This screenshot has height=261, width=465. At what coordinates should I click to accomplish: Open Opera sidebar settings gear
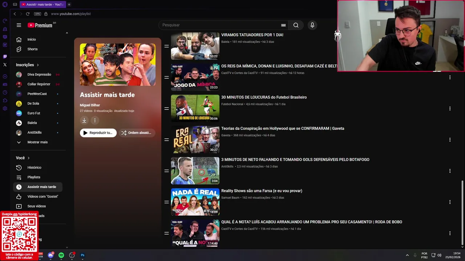coord(5,108)
